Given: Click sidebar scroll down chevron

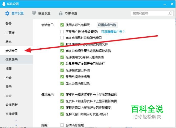Looking at the screenshot, I should pyautogui.click(x=16, y=125).
